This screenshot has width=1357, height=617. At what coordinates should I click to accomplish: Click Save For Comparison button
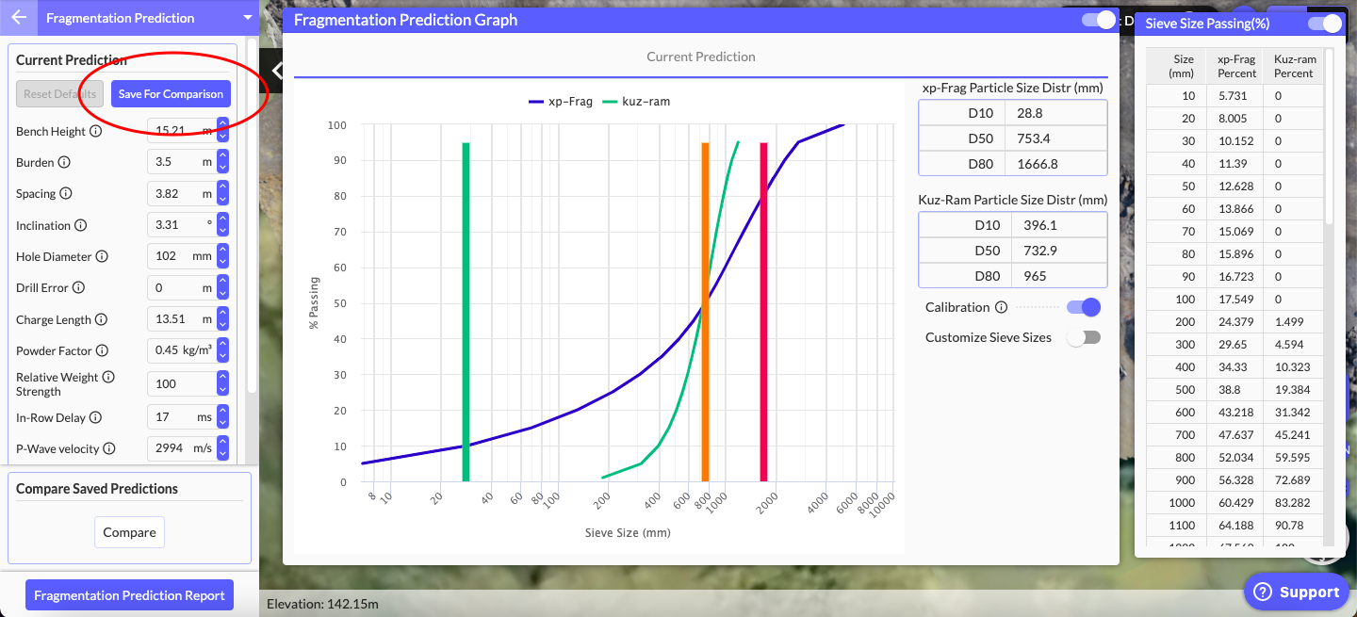[171, 94]
